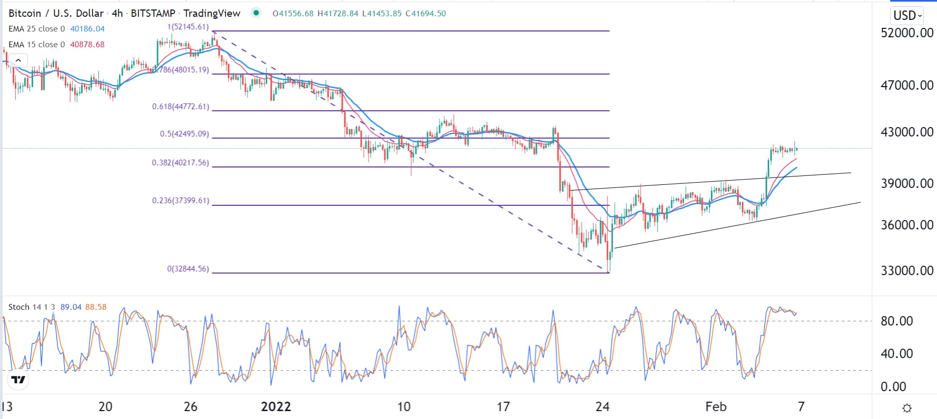Collapse the indicator legend with the chevron arrow
This screenshot has height=419, width=937.
(18, 60)
